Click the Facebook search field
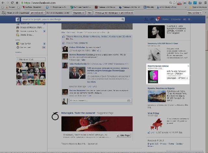The image size is (208, 153). [71, 19]
